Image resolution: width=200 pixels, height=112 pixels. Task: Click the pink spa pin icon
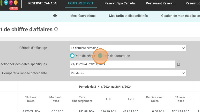pyautogui.click(x=11, y=3)
